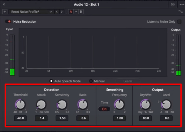The height and width of the screenshot is (132, 185).
Task: Click the Dry/Wet knob
Action: coord(146,104)
